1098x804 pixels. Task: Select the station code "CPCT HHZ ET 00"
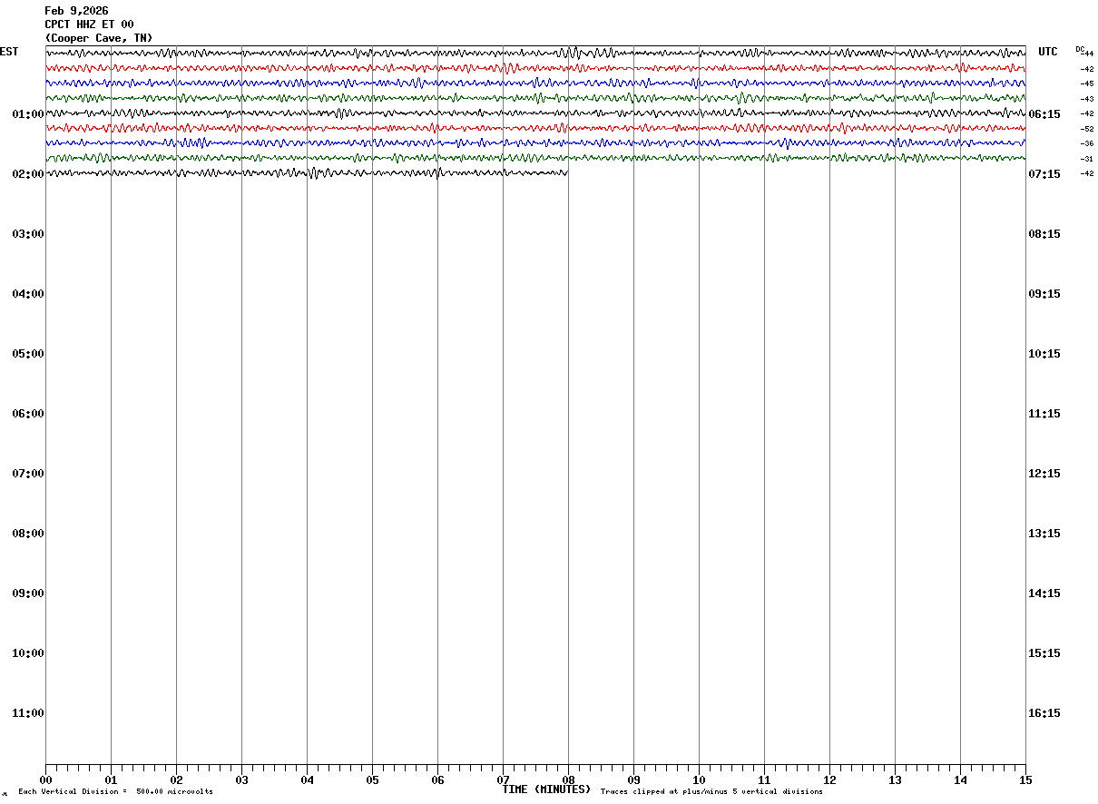(89, 25)
